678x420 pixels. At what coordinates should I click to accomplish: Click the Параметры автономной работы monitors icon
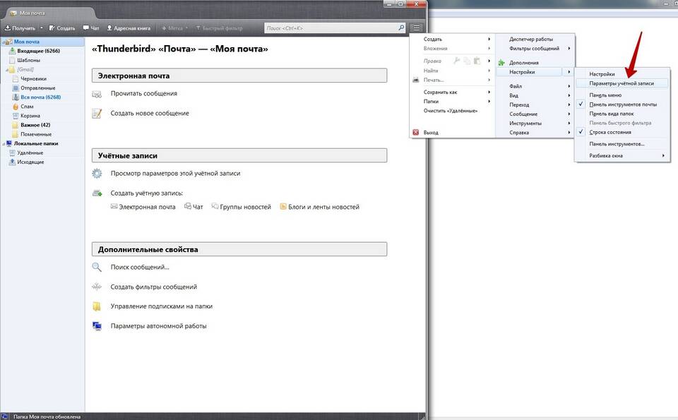point(97,326)
